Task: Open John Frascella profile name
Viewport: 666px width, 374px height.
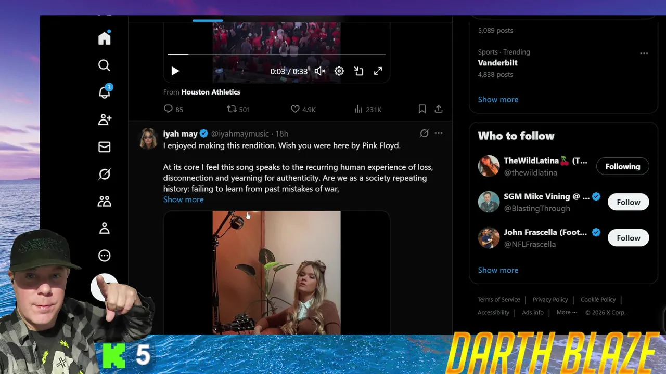Action: (x=545, y=232)
